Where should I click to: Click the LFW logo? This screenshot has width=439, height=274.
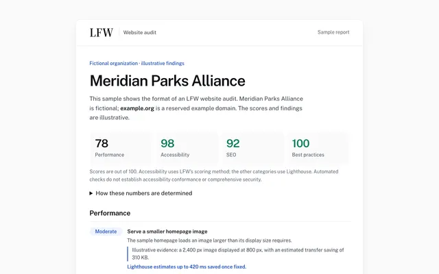pyautogui.click(x=102, y=32)
